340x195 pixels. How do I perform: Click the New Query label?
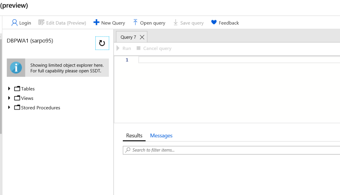pos(113,23)
